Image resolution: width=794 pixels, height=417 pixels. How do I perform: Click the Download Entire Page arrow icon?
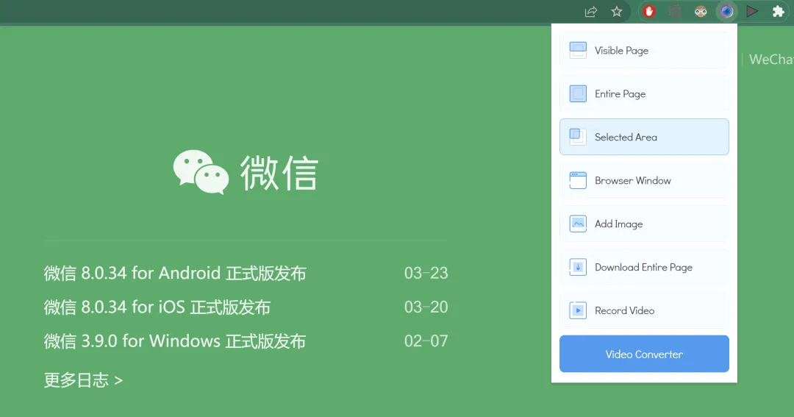click(x=578, y=267)
